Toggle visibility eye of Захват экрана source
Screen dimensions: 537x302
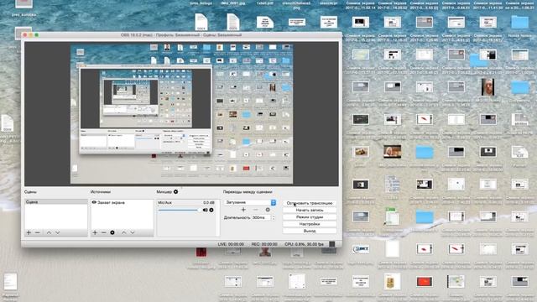pos(94,202)
